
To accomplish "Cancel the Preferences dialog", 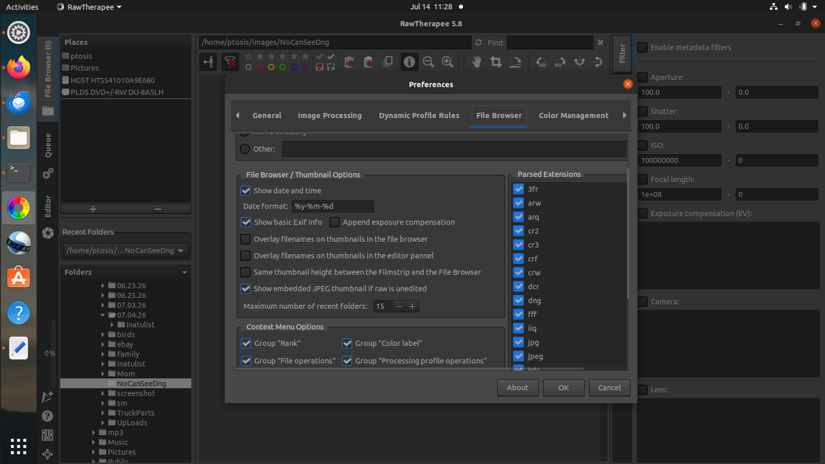I will [609, 388].
